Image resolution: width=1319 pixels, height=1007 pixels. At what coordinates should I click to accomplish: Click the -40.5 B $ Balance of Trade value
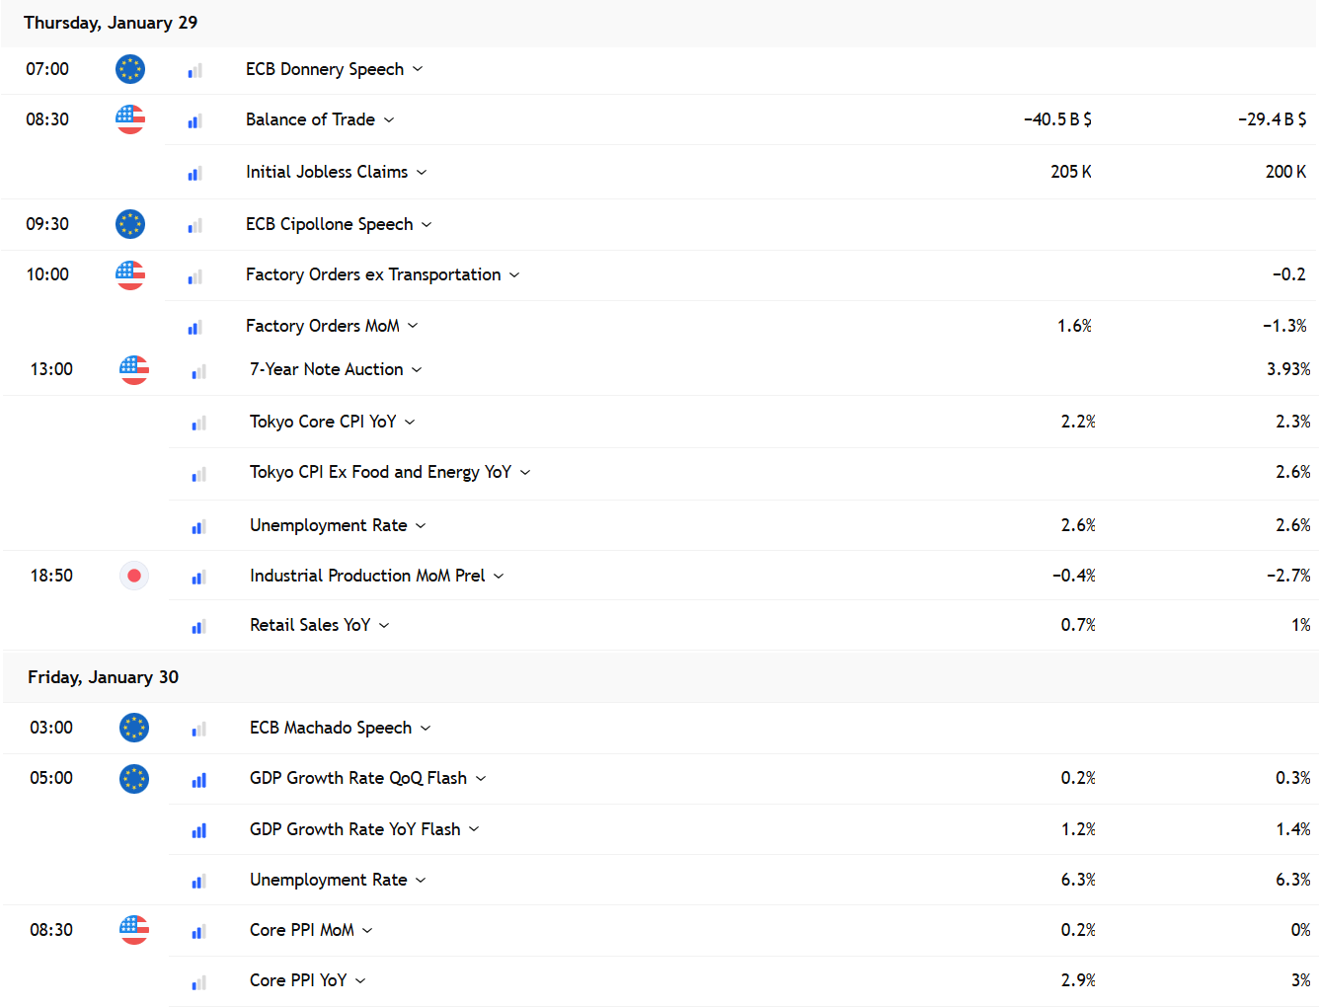[x=1057, y=119]
